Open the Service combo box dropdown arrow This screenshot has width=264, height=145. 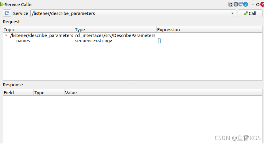point(232,13)
